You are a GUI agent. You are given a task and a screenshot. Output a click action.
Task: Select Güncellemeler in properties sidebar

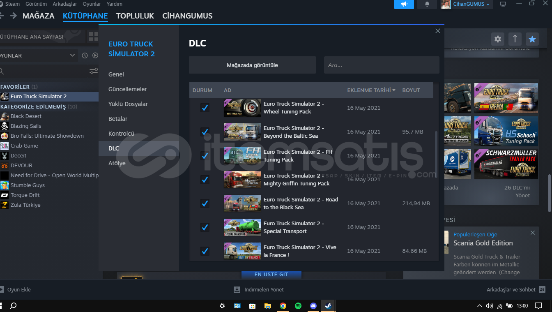pos(139,89)
